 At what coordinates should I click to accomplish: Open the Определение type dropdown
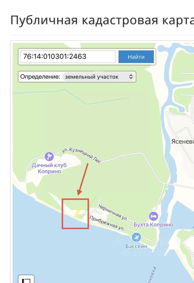pos(98,77)
